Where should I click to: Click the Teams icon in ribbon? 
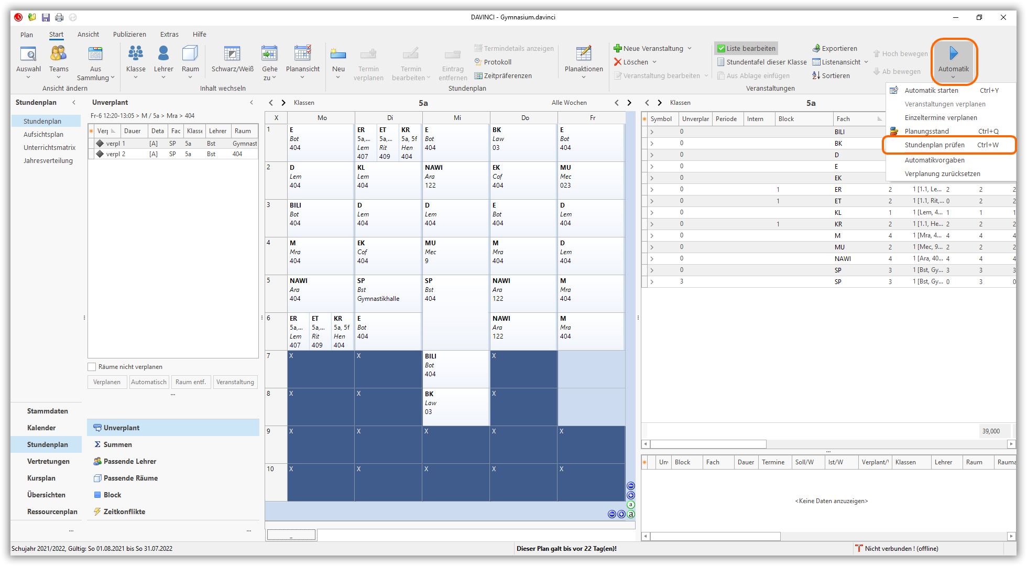[59, 54]
